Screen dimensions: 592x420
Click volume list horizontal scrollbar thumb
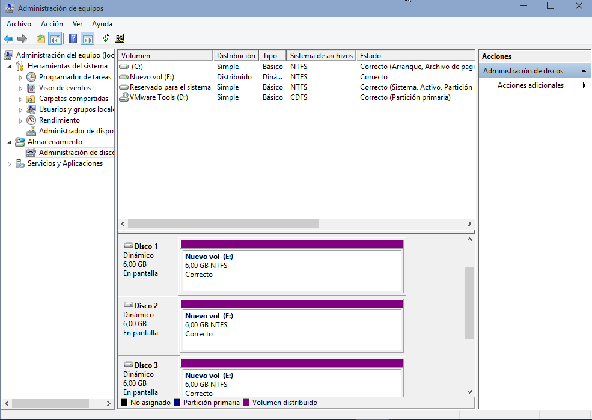point(224,224)
